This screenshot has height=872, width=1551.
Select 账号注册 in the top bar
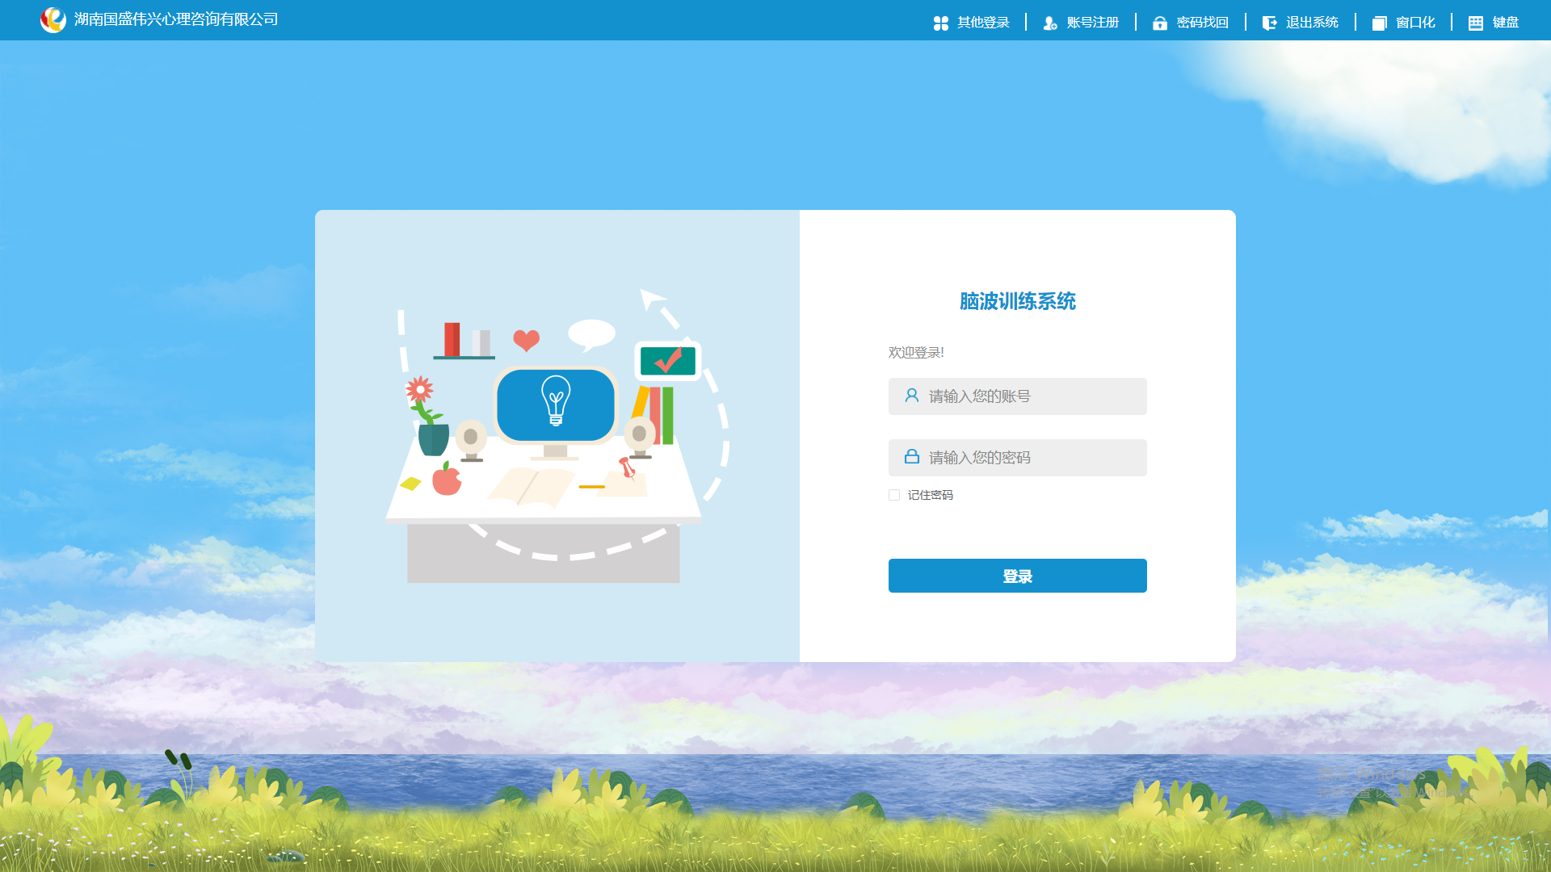pyautogui.click(x=1092, y=23)
